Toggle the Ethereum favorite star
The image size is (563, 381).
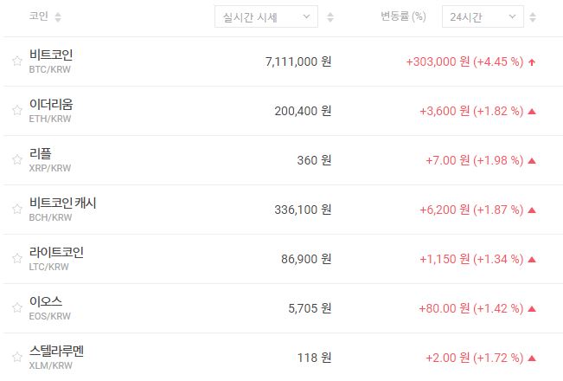pyautogui.click(x=16, y=111)
